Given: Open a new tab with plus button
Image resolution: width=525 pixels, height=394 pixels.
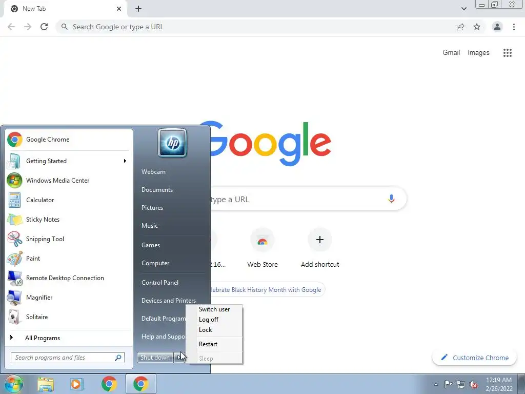Looking at the screenshot, I should pyautogui.click(x=138, y=9).
